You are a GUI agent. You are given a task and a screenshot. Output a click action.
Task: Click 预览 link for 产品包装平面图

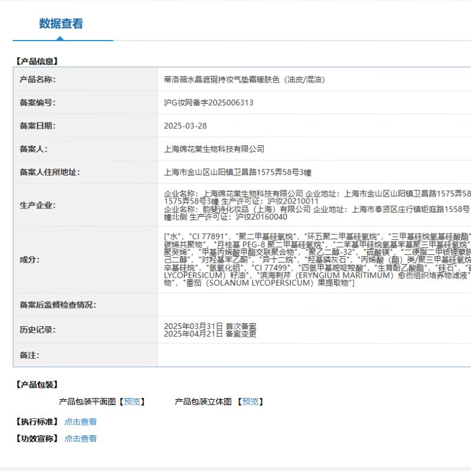(132, 402)
